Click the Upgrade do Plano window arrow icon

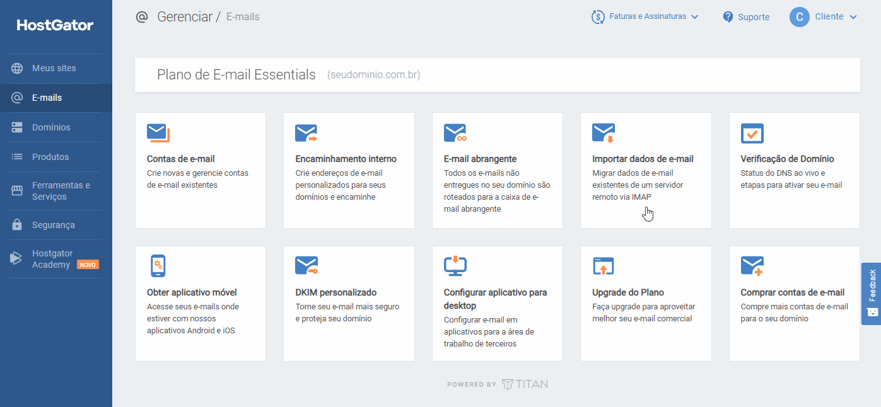pyautogui.click(x=604, y=266)
